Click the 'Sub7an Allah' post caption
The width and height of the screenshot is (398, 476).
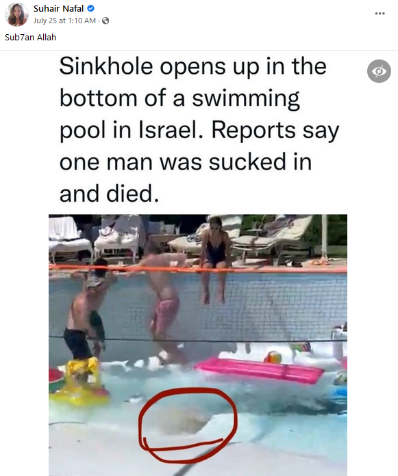click(x=30, y=38)
